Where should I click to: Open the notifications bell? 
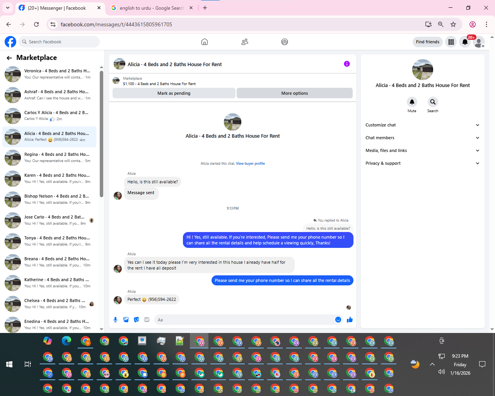[465, 42]
